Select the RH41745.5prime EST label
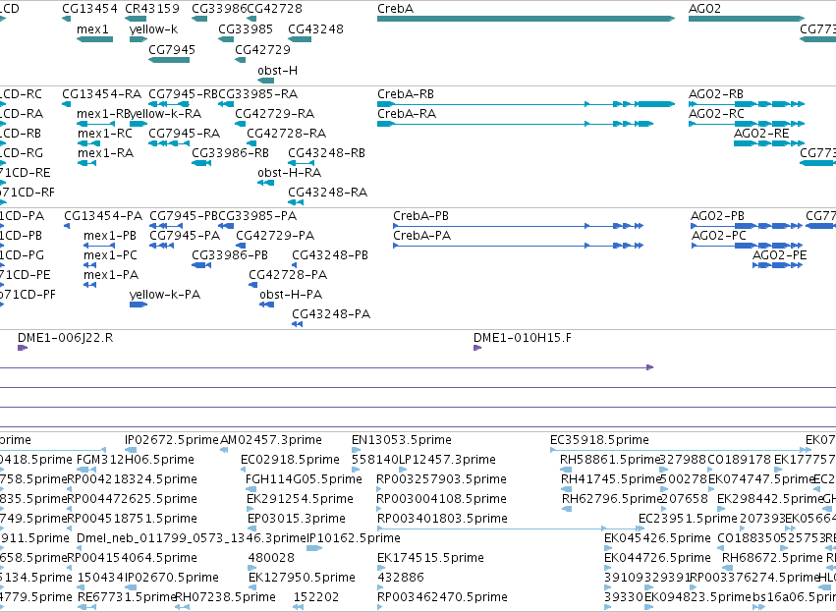 click(x=611, y=479)
